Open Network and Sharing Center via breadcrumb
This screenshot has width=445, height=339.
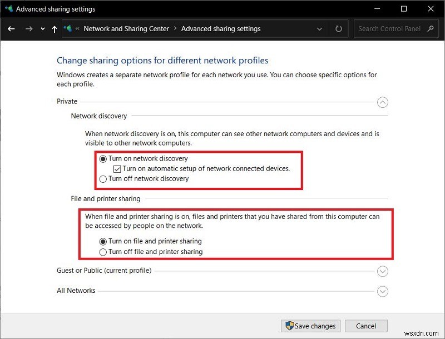128,28
